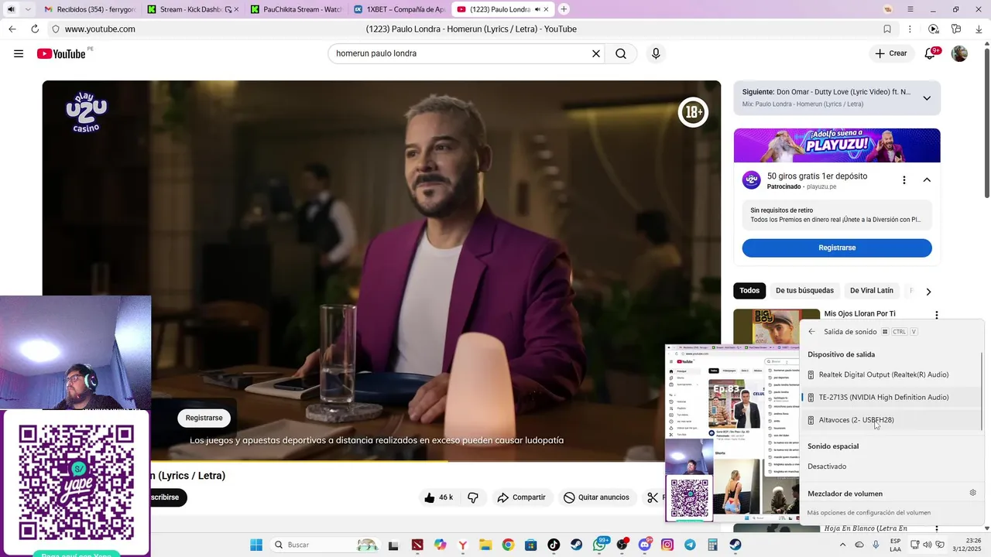Open the Mis Ojos Lloran Por Ti thumbnail

pos(777,326)
